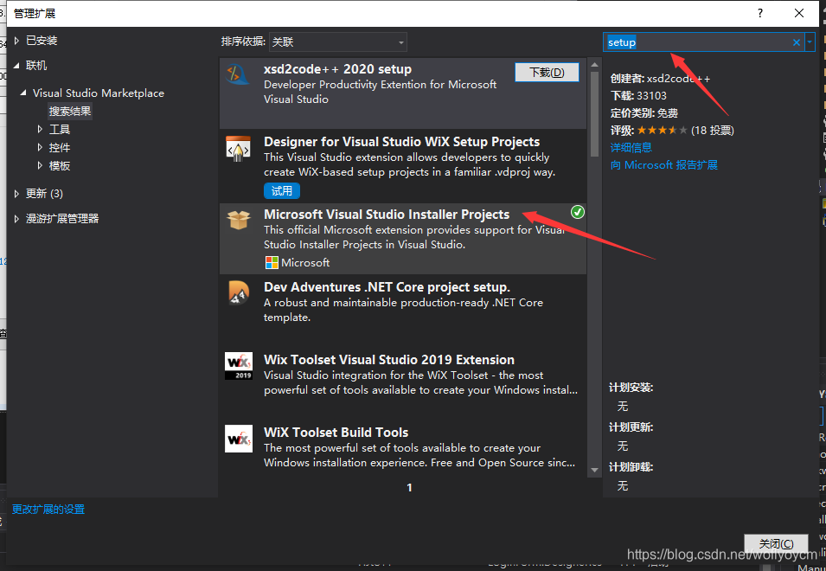The image size is (826, 571).
Task: Select Wix Toolset Visual Studio 2019 Extension
Action: 389,360
